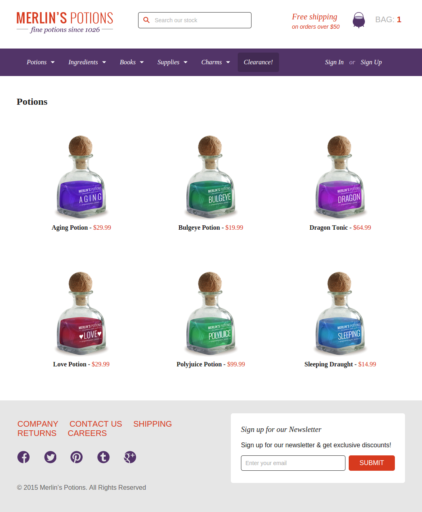Expand the Potions dropdown menu
The image size is (422, 512).
(40, 62)
